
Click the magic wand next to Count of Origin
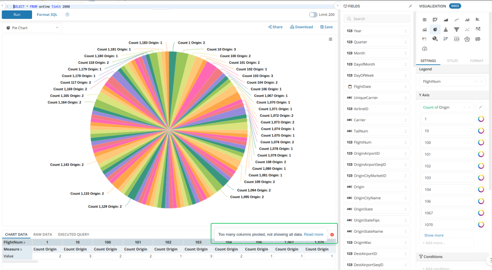click(480, 107)
